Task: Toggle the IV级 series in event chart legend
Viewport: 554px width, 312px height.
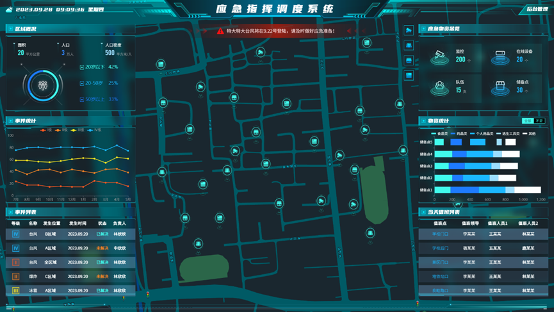Action: [x=94, y=130]
